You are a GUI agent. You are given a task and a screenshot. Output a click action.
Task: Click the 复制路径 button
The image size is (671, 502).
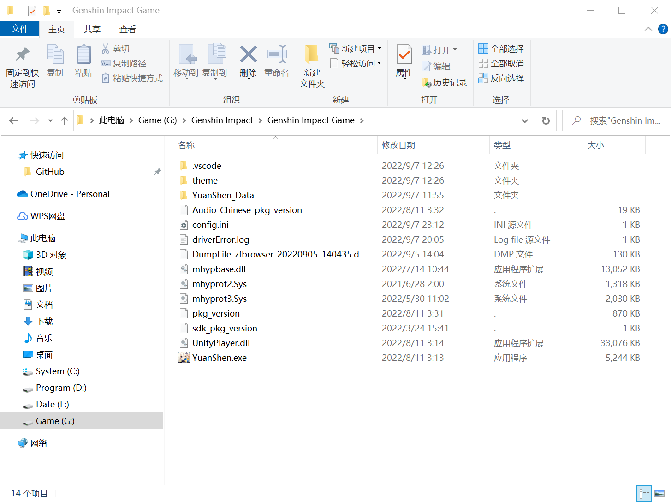[124, 63]
